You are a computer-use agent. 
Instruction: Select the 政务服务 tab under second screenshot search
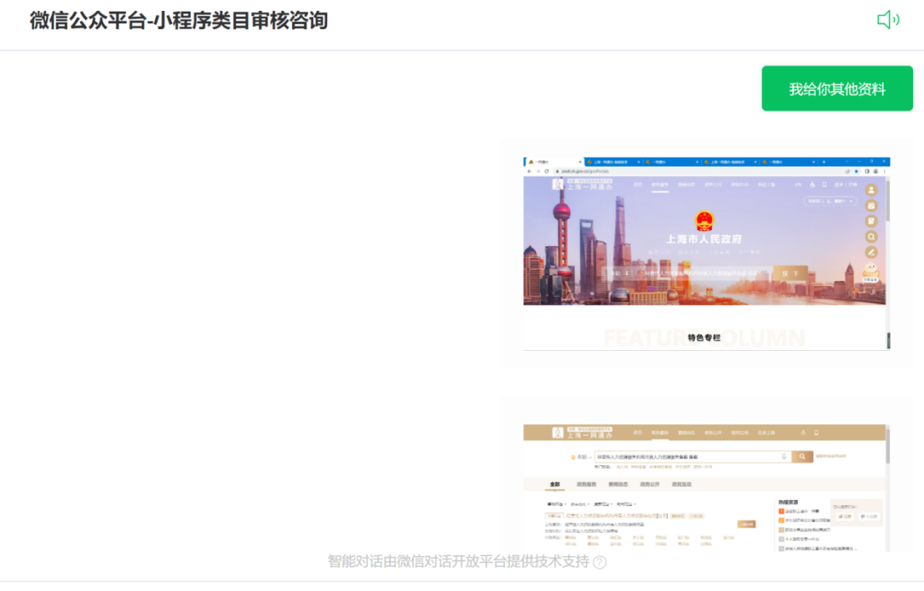(586, 484)
